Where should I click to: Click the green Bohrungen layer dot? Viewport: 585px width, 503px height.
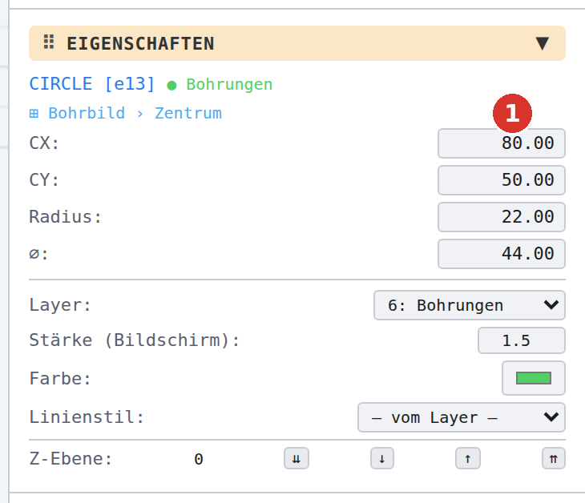(x=171, y=86)
